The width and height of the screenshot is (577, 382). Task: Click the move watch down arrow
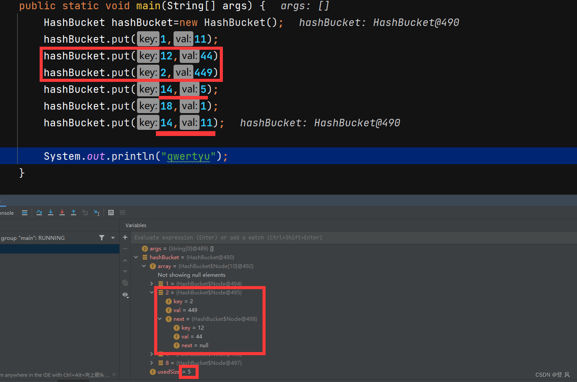[x=125, y=271]
